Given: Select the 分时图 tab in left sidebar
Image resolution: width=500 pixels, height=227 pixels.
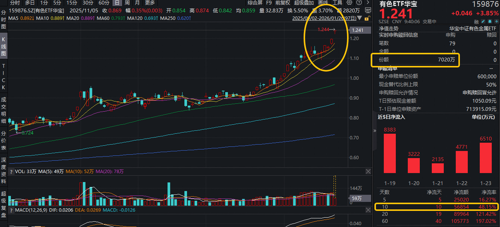Looking at the screenshot, I should 3,20.
